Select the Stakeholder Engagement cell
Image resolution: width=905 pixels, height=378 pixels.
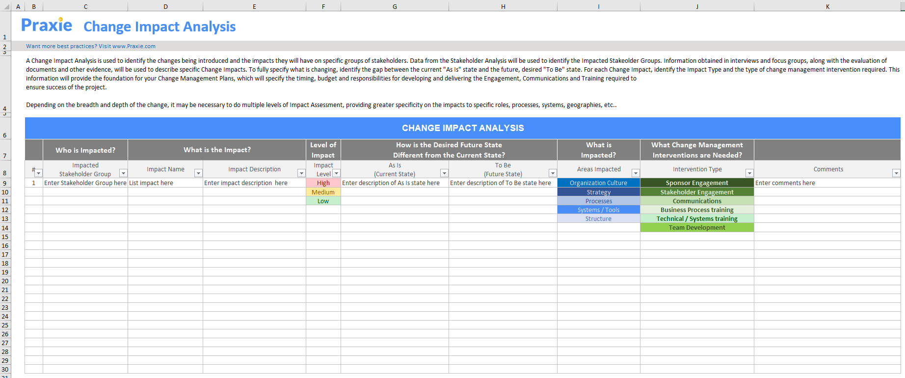697,192
